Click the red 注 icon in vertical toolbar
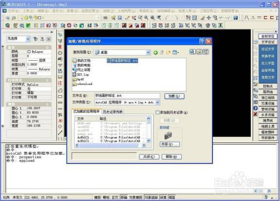Image resolution: width=280 pixels, height=201 pixels. coord(60,83)
